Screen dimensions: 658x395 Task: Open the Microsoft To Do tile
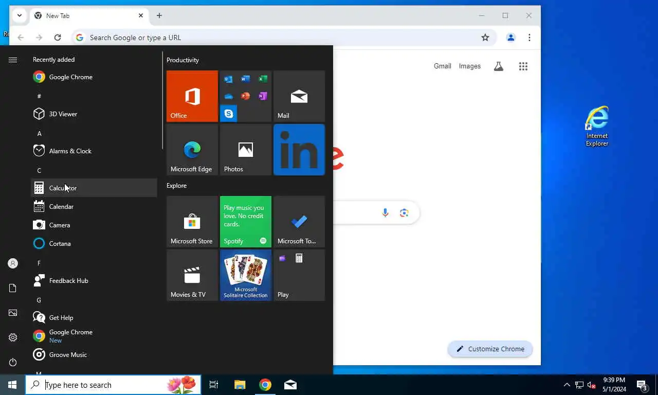point(299,222)
